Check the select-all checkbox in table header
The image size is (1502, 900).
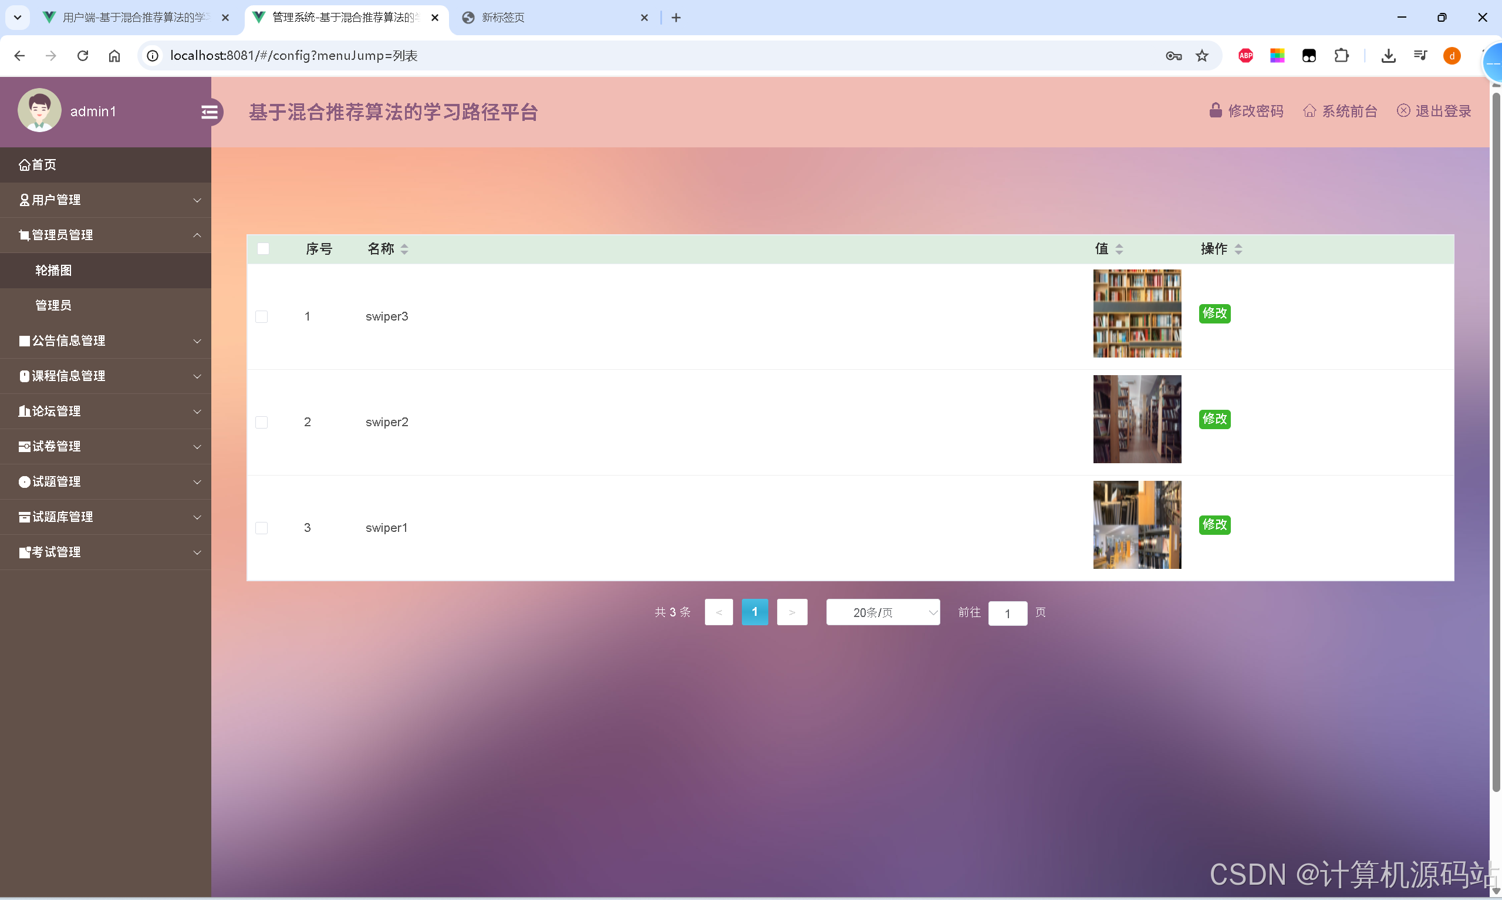click(263, 249)
